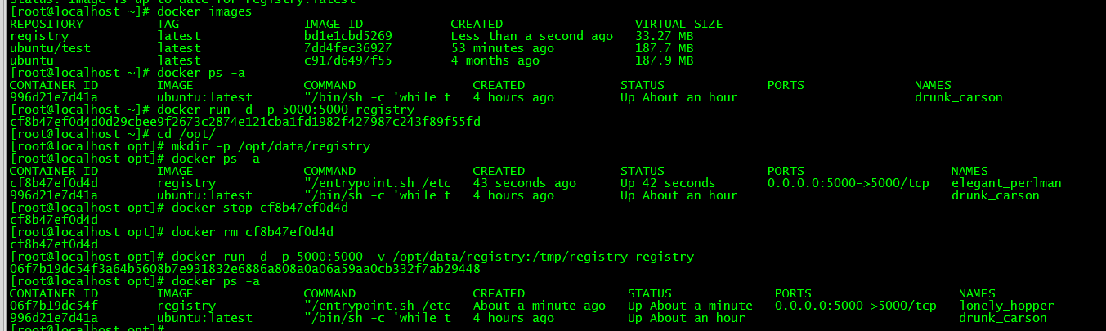1106x331 pixels.
Task: Select image ID 7dd4fec36927
Action: (x=347, y=48)
